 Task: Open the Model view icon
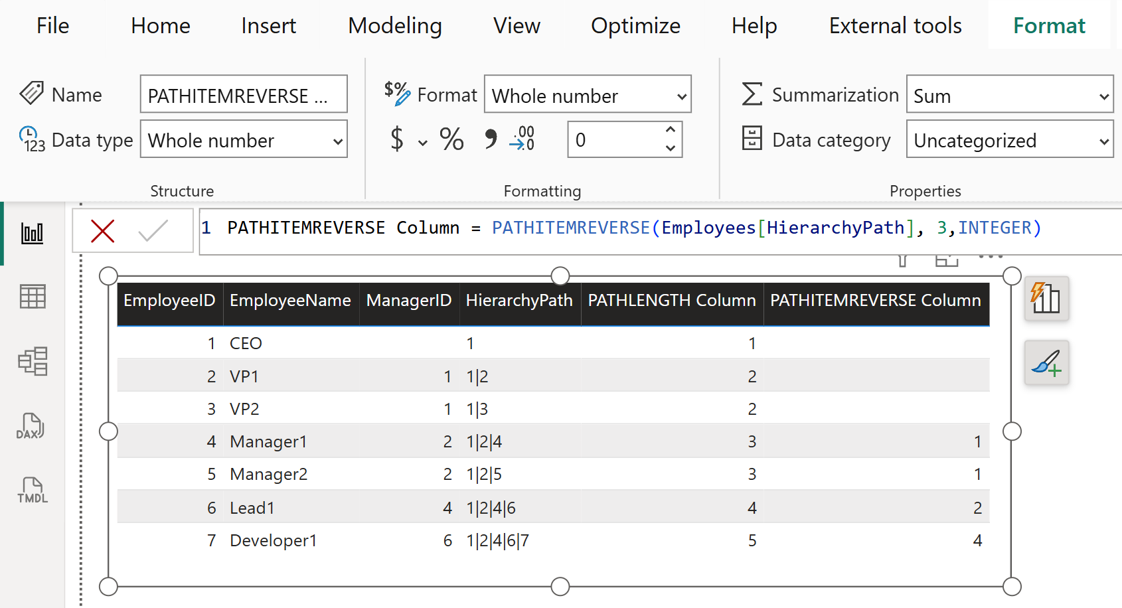click(32, 361)
